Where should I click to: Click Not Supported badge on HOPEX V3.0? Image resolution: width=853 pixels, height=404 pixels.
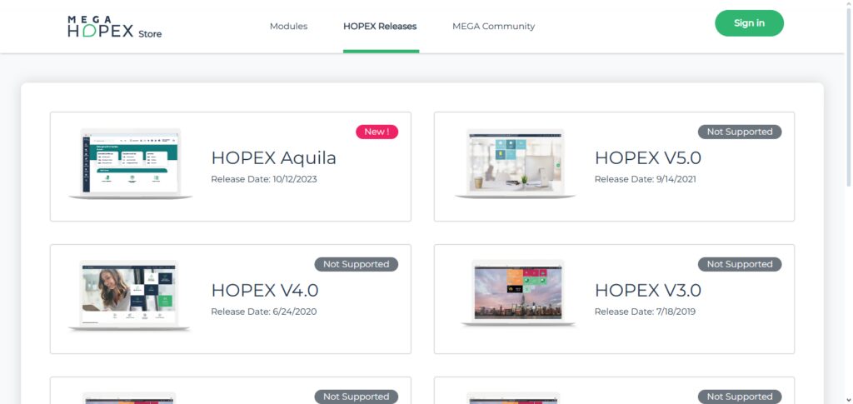pyautogui.click(x=740, y=264)
